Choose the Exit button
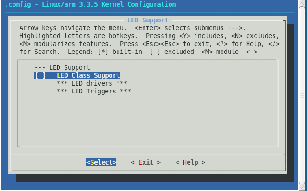The height and width of the screenshot is (191, 307). pos(146,162)
